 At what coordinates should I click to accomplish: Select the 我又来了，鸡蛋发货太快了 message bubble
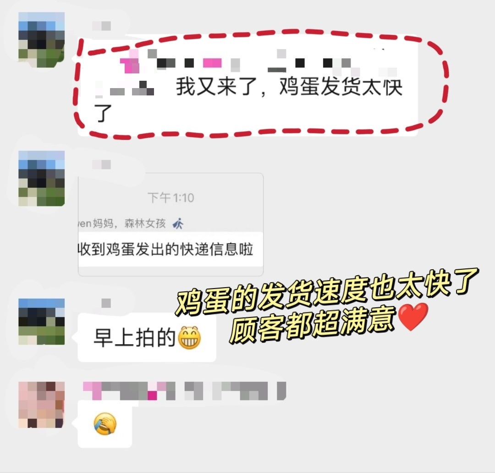tap(248, 85)
